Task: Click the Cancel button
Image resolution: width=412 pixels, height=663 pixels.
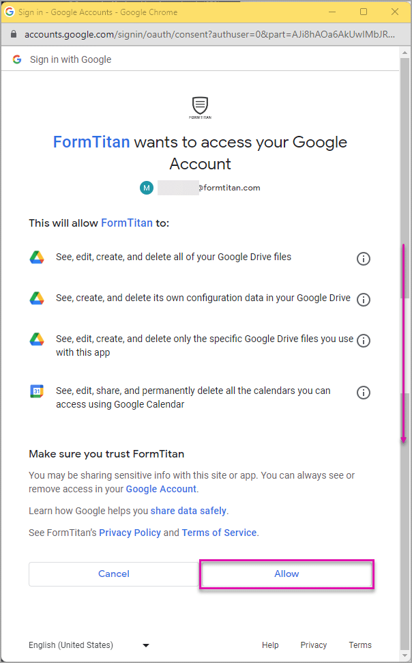Action: coord(114,574)
